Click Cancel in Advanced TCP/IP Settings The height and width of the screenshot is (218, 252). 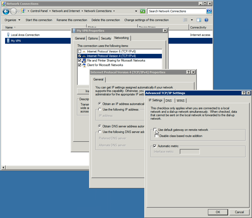239,212
